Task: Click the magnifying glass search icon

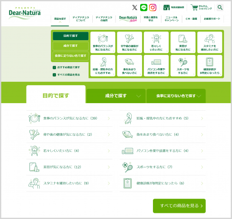Action: (220, 8)
